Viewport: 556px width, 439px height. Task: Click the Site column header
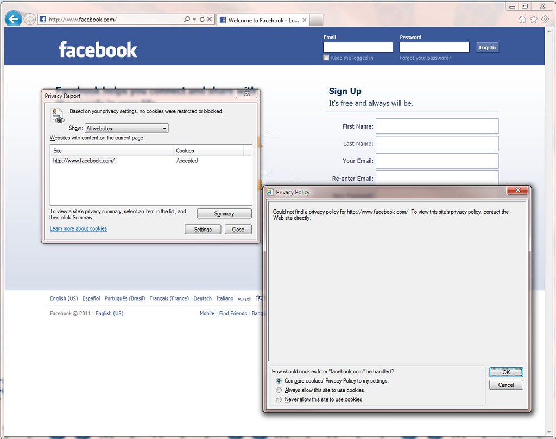[111, 151]
